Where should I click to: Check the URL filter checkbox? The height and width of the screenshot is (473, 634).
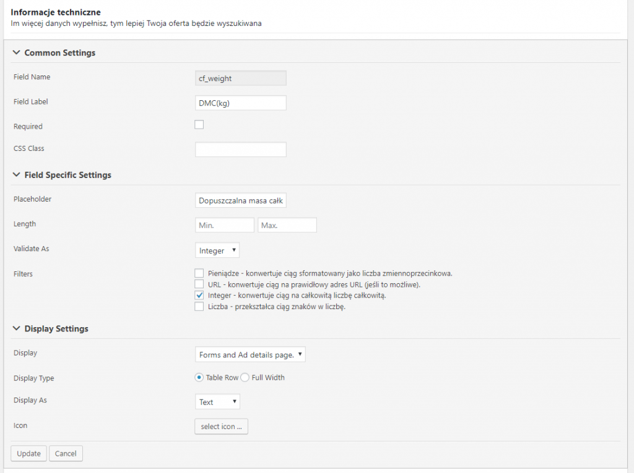[x=199, y=284]
